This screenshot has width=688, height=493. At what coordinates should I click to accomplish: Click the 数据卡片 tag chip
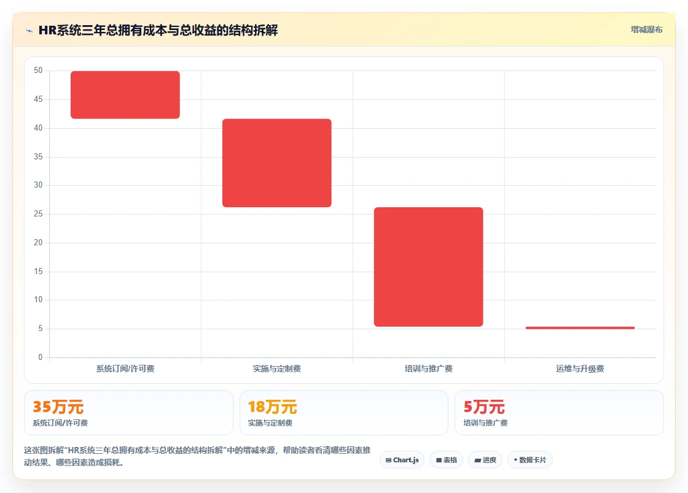(x=530, y=460)
